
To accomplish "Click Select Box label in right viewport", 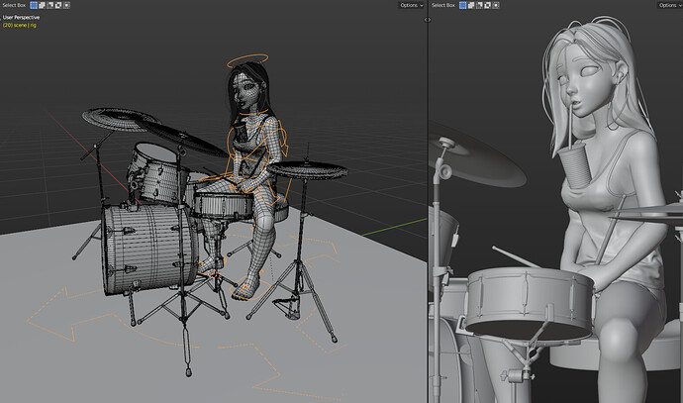I will 443,5.
